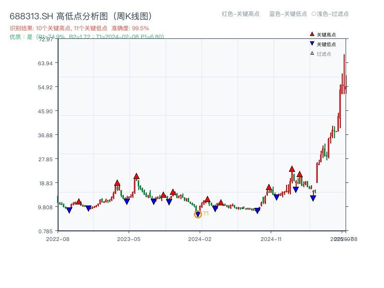Click the red 关键高点 legend triangle icon
The image size is (384, 288).
point(311,34)
